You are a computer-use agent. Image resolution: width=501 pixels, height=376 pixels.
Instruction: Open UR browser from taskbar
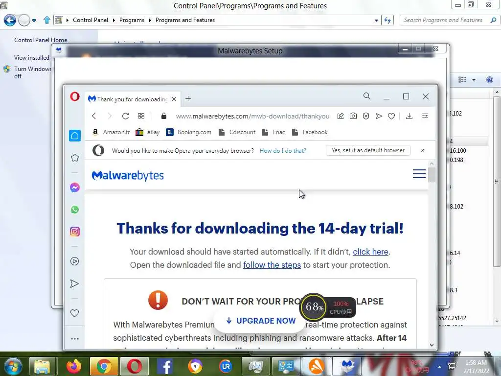(226, 366)
